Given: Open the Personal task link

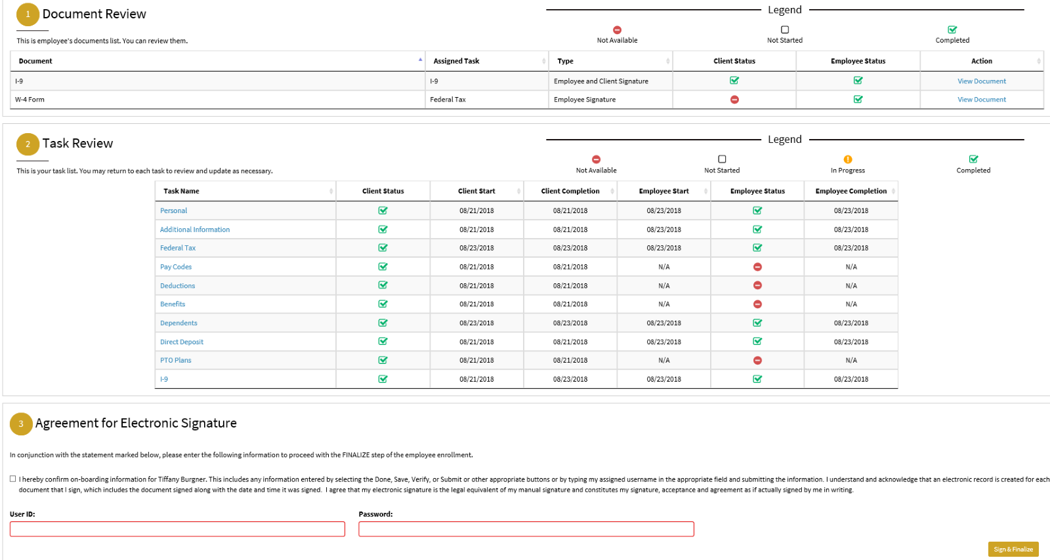Looking at the screenshot, I should pos(174,210).
